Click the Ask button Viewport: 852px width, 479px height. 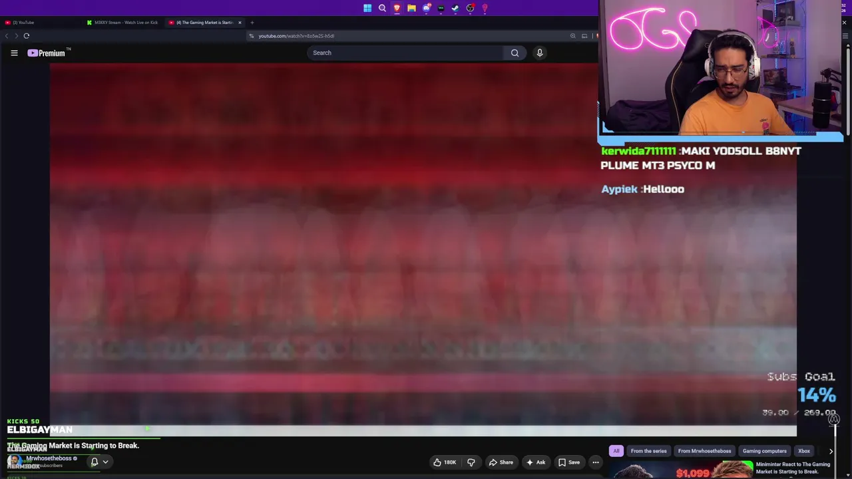coord(535,462)
